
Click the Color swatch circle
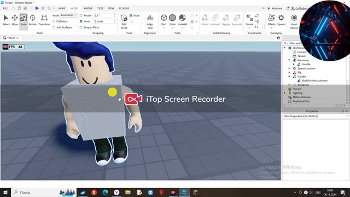coord(172,18)
